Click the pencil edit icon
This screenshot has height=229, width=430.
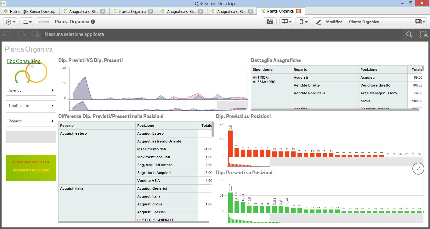coord(318,22)
